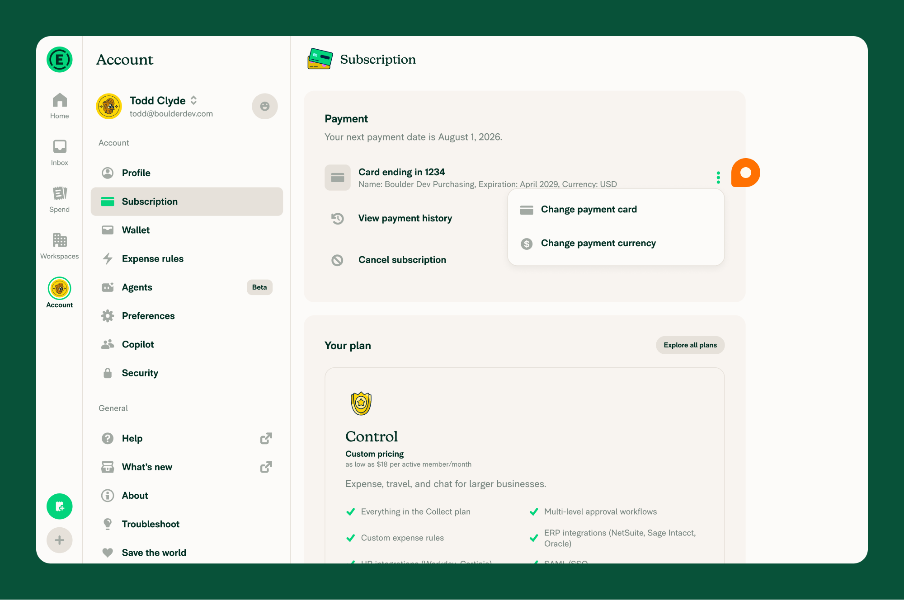Click the todd@boulderdev.com email text

(171, 114)
